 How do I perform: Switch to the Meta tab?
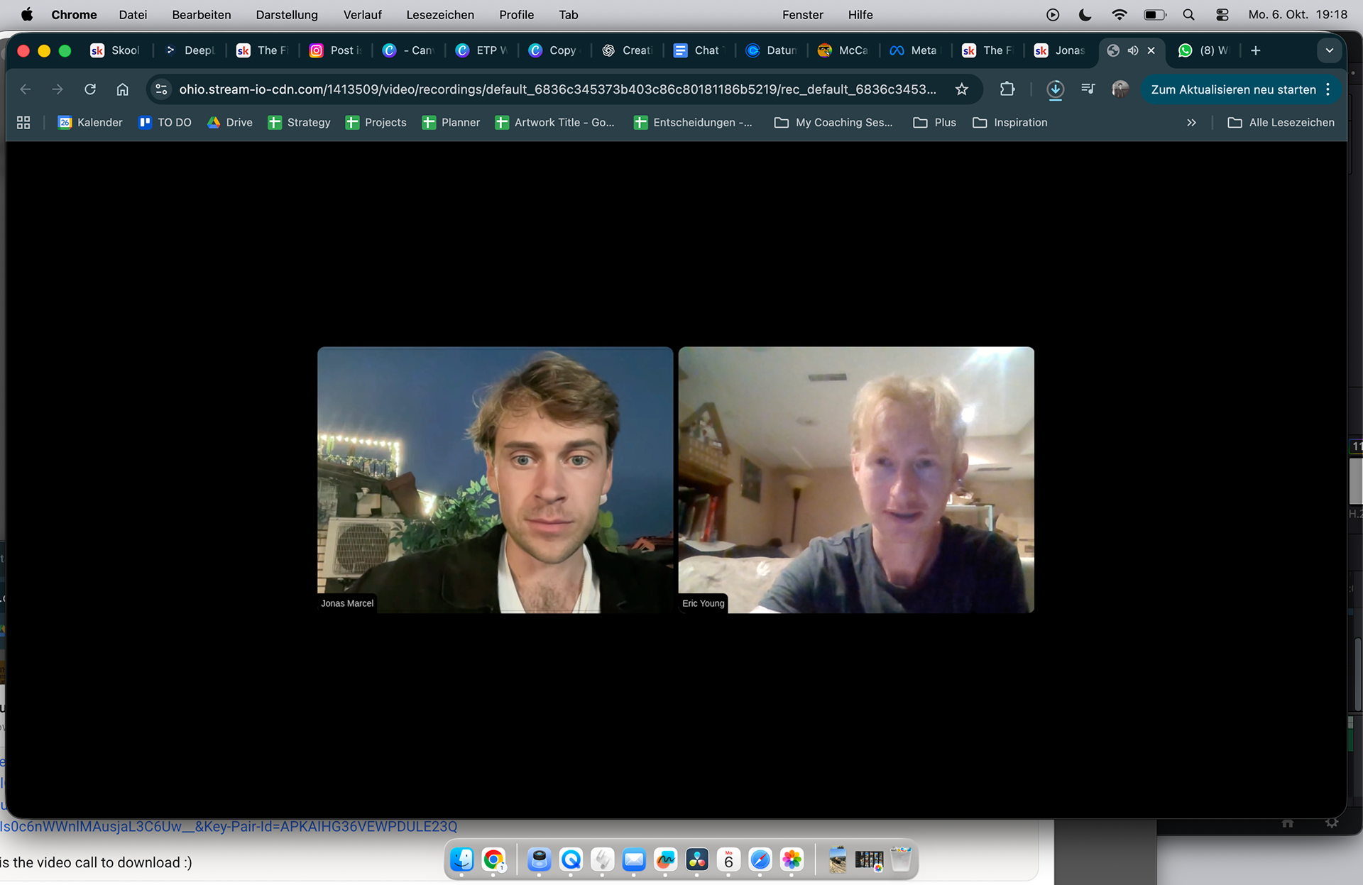tap(914, 50)
